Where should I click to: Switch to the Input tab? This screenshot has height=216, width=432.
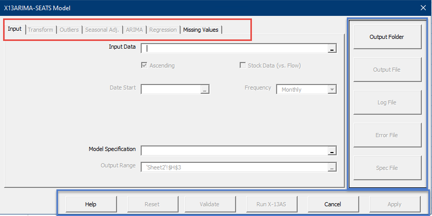[x=15, y=29]
